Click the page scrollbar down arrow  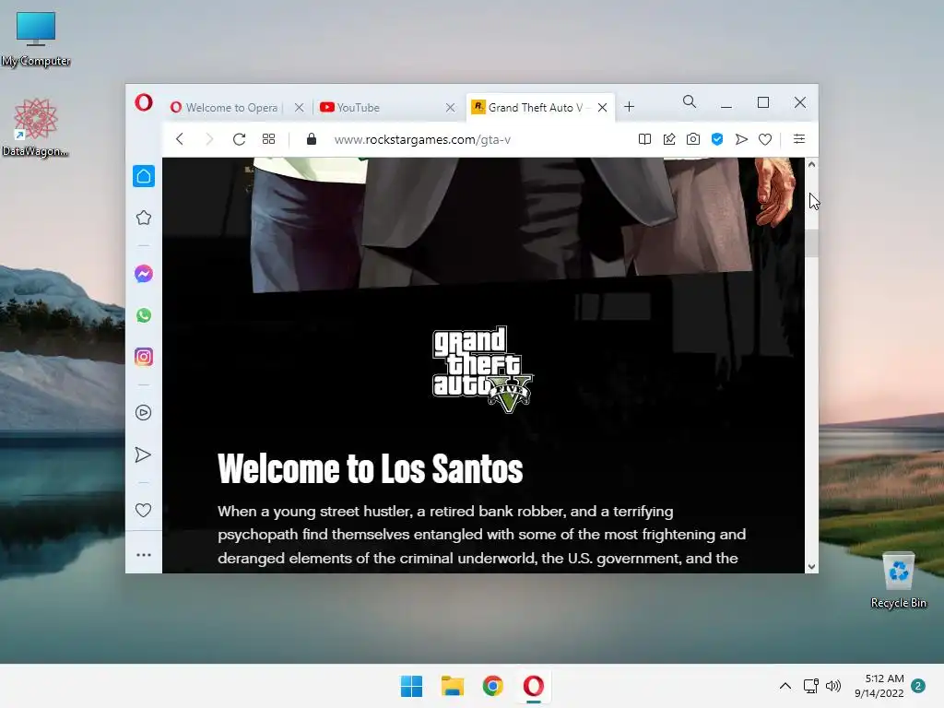click(811, 567)
